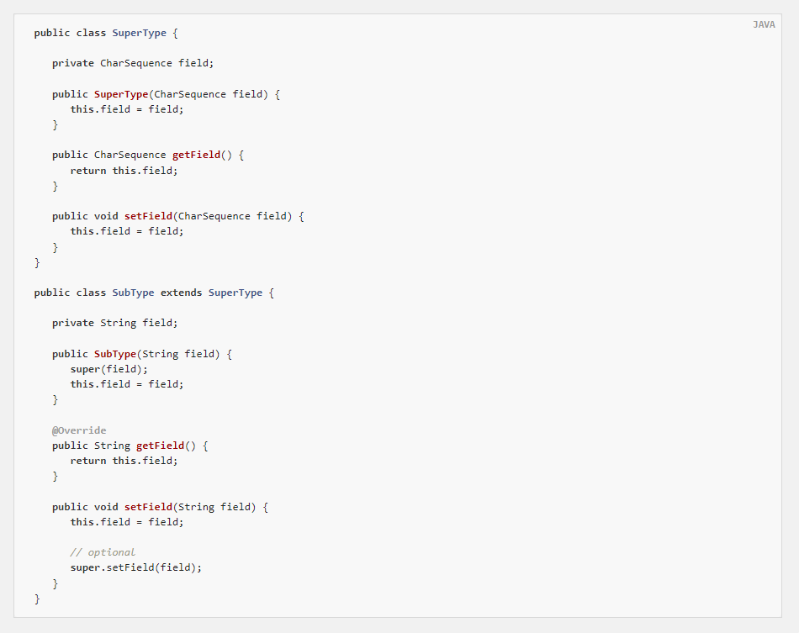Click setField in 'setField(String field)' line

coord(148,507)
